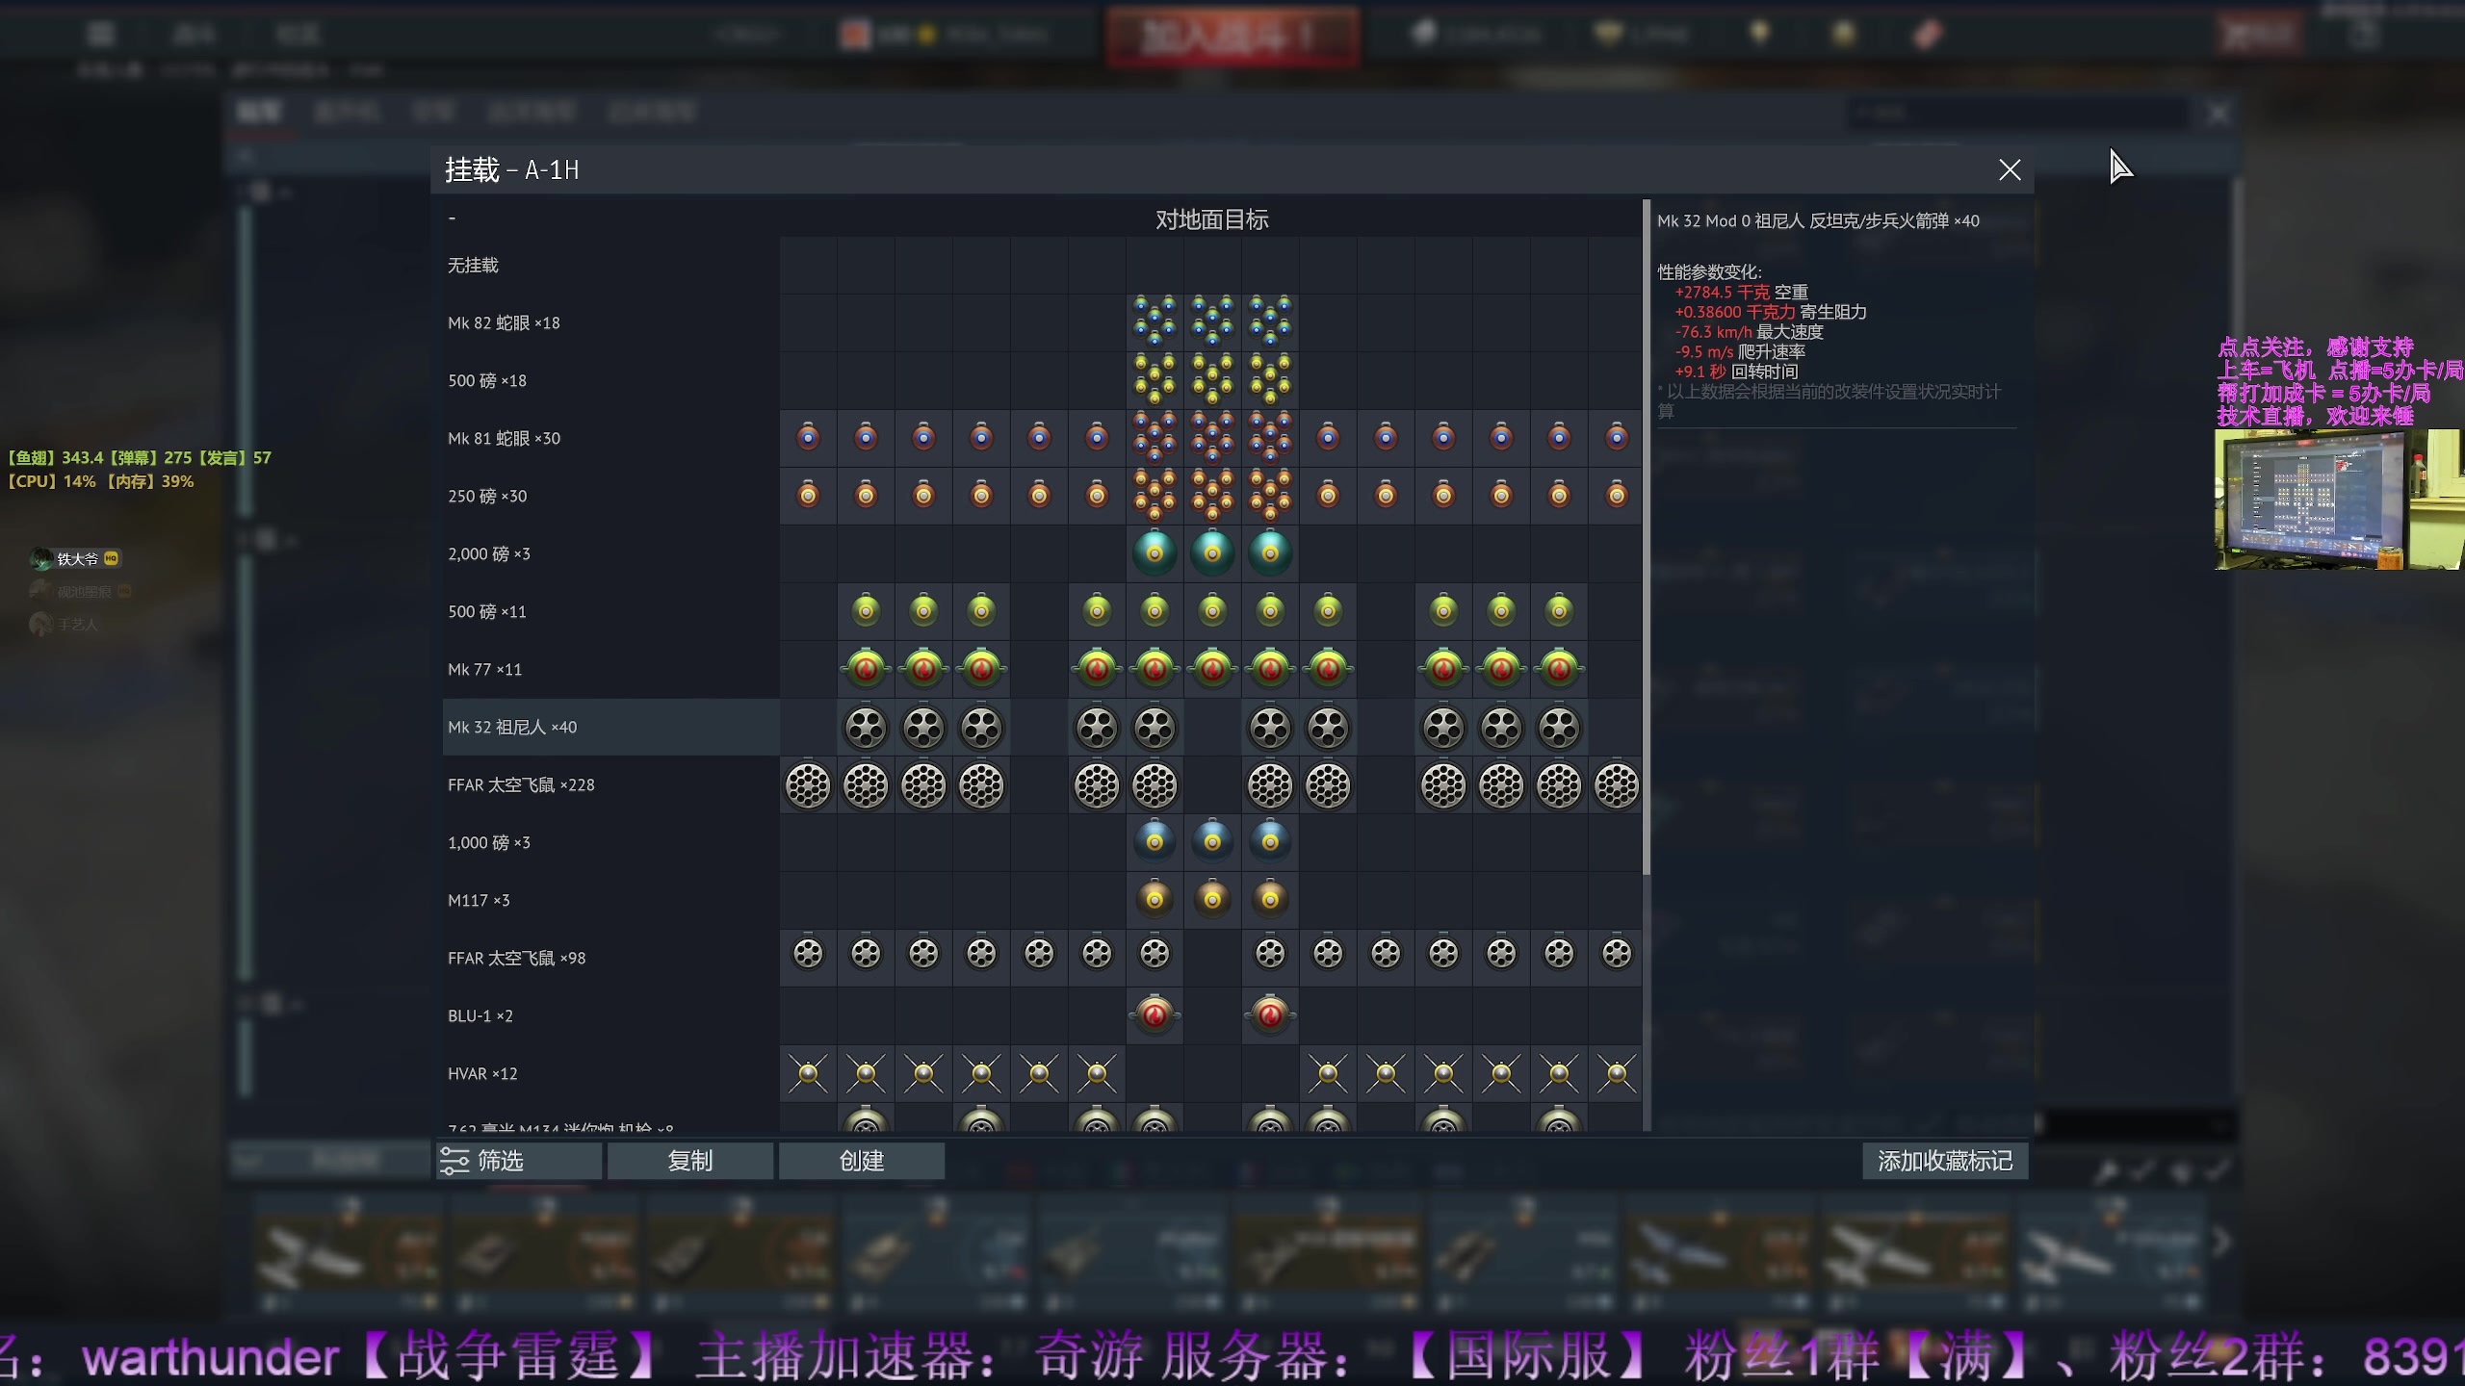Click the +9.1 秒 回转时间 stat line
Viewport: 2465px width, 1386px height.
(1736, 372)
